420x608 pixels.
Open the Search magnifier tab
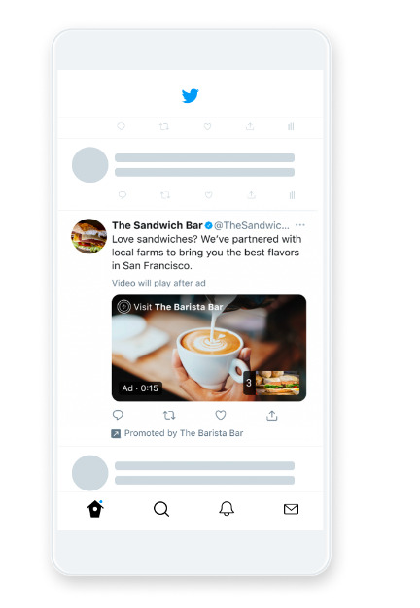tap(161, 509)
